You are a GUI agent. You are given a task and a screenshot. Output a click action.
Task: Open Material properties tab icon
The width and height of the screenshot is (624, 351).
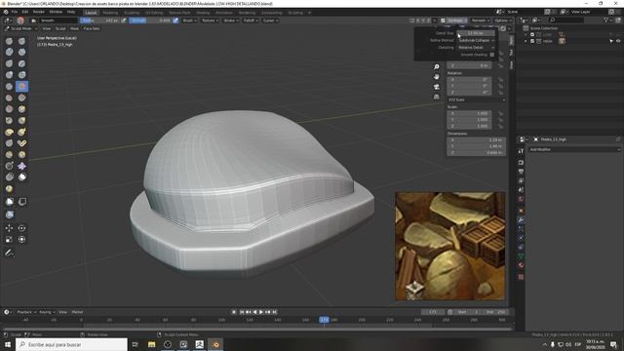click(x=521, y=265)
